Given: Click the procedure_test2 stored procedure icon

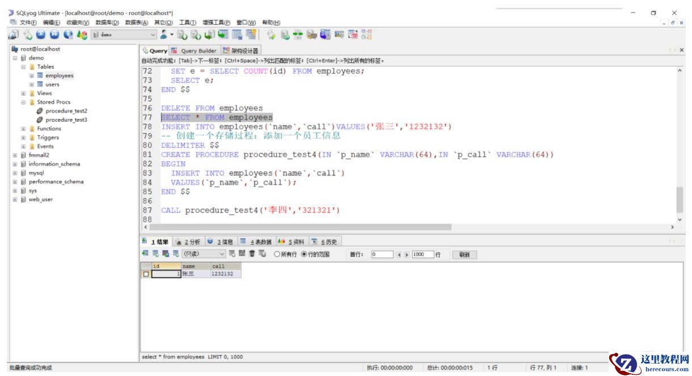Looking at the screenshot, I should point(40,111).
